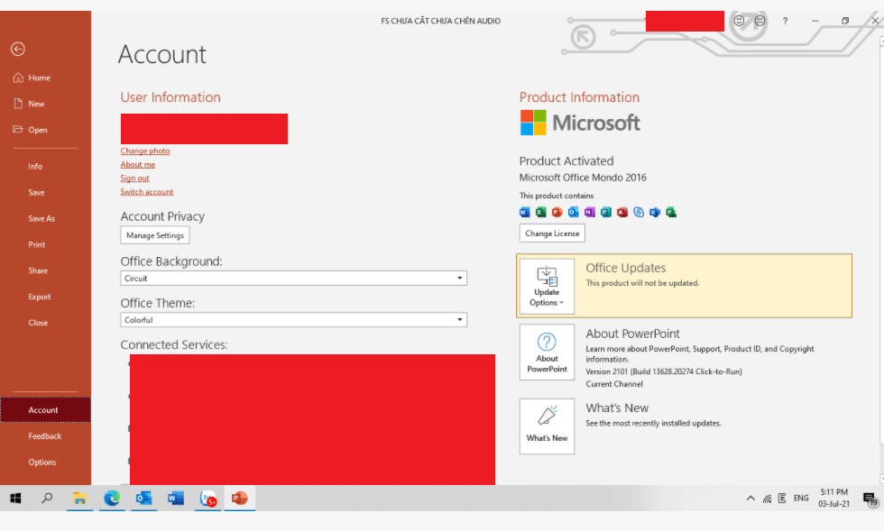Viewport: 884px width, 531px height.
Task: Open the network status tray icon
Action: click(767, 499)
